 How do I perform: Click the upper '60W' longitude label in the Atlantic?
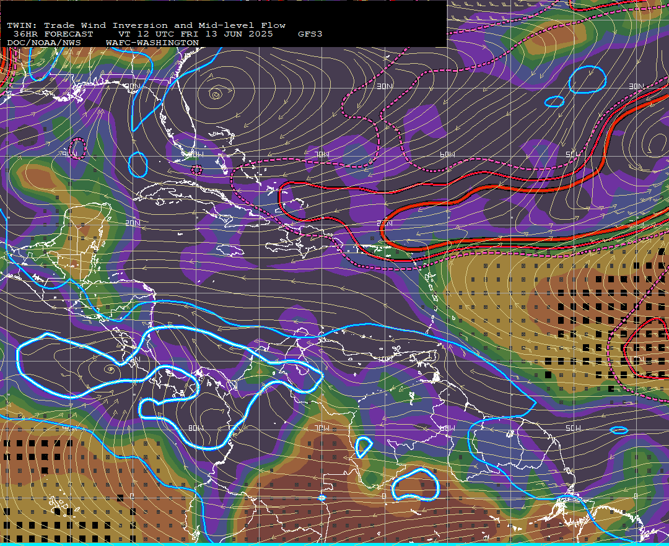(447, 154)
